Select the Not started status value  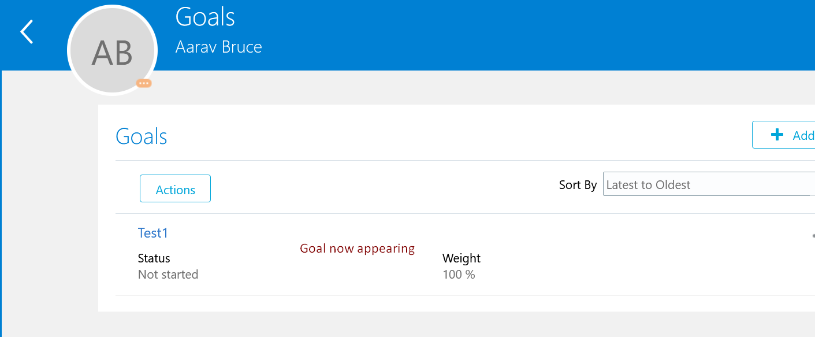168,275
